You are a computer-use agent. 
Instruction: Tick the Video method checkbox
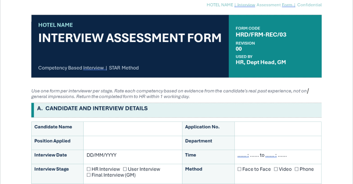click(276, 169)
